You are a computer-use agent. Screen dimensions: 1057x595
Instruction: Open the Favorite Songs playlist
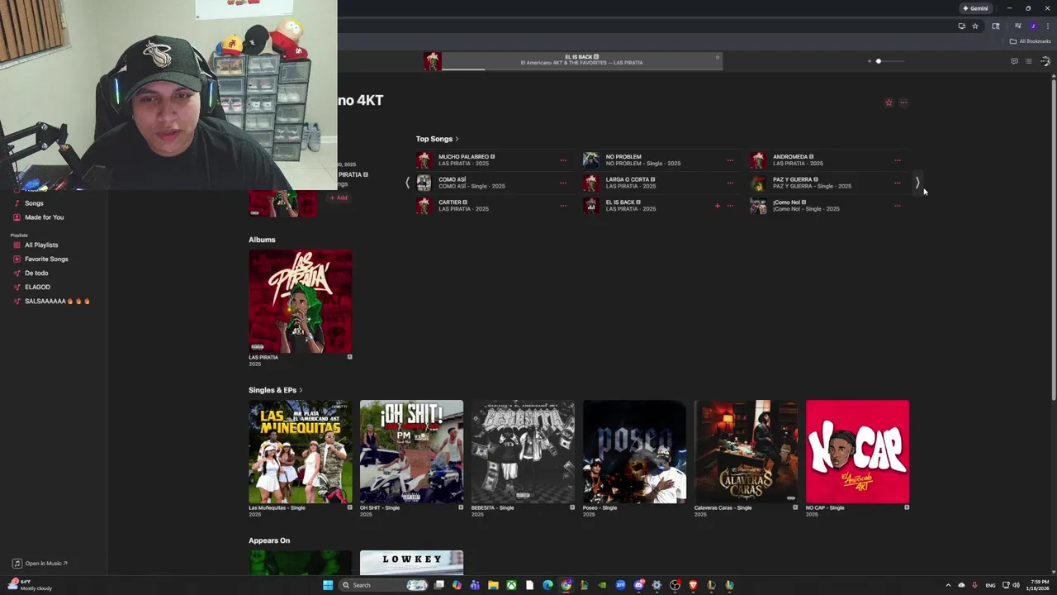pyautogui.click(x=46, y=259)
